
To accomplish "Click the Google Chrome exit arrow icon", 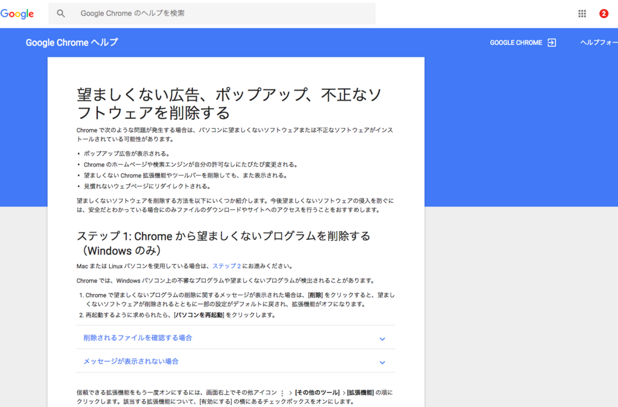I will pos(552,43).
